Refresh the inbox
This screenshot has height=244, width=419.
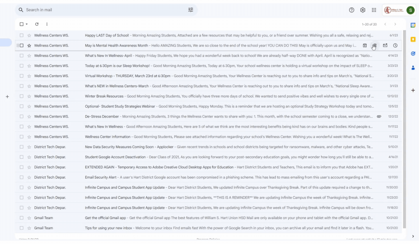(37, 24)
